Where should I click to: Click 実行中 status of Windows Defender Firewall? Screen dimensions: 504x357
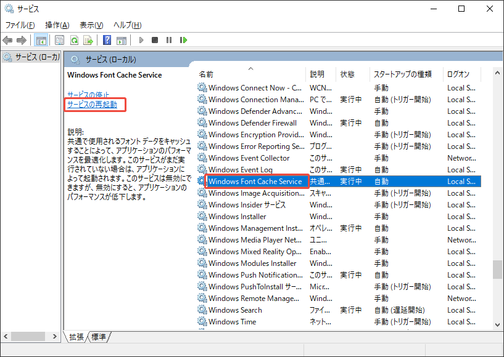point(350,123)
